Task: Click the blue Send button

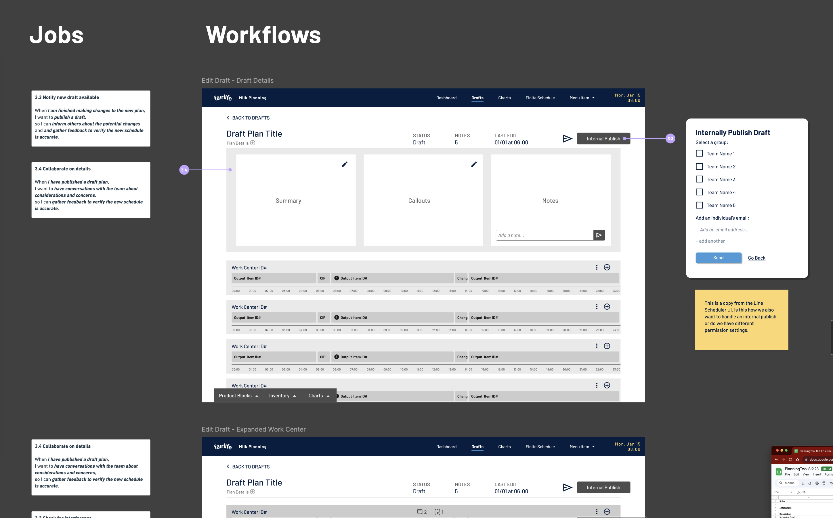Action: 719,258
